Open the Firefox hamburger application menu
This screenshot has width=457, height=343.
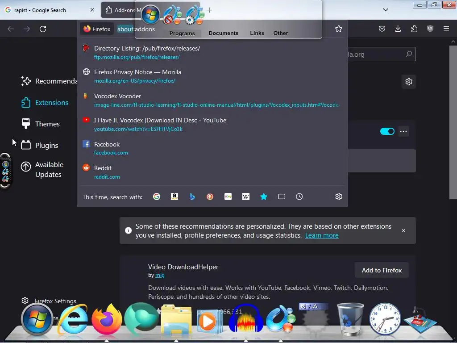click(446, 29)
